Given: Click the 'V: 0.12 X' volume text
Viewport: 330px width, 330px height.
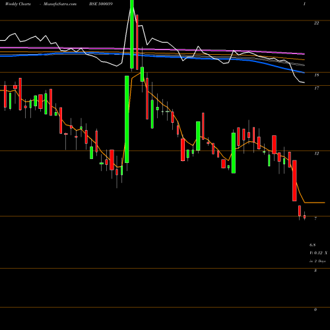Looking at the screenshot, I should [318, 253].
